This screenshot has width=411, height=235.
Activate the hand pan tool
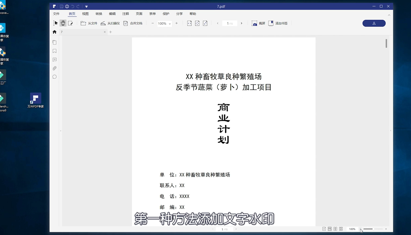point(63,23)
